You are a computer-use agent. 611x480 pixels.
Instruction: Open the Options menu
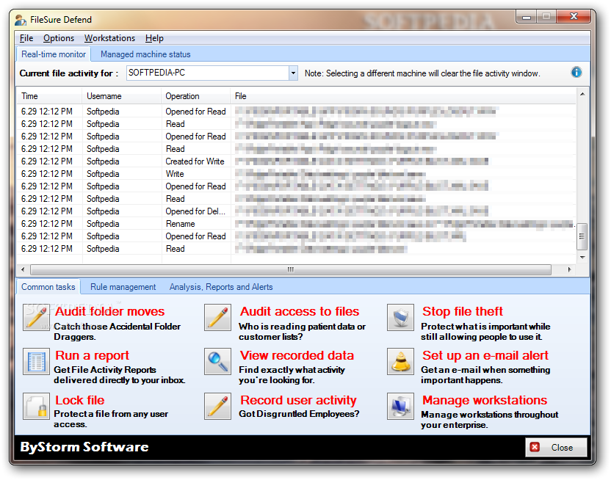59,38
